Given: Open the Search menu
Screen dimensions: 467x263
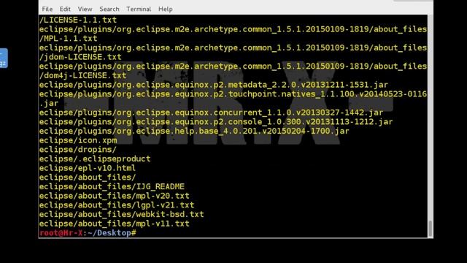Looking at the screenshot, I should click(109, 9).
